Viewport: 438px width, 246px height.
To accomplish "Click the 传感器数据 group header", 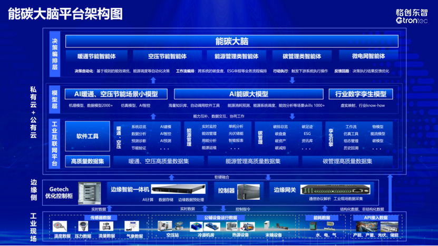I will coord(101,218).
